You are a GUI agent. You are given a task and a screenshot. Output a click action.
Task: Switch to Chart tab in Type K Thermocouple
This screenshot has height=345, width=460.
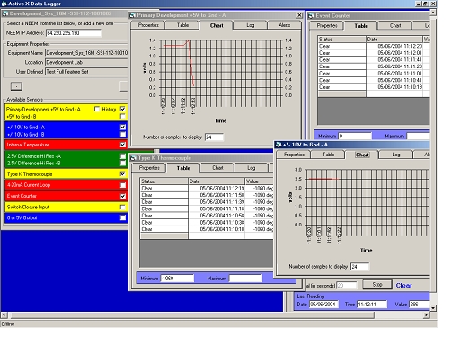tap(217, 168)
